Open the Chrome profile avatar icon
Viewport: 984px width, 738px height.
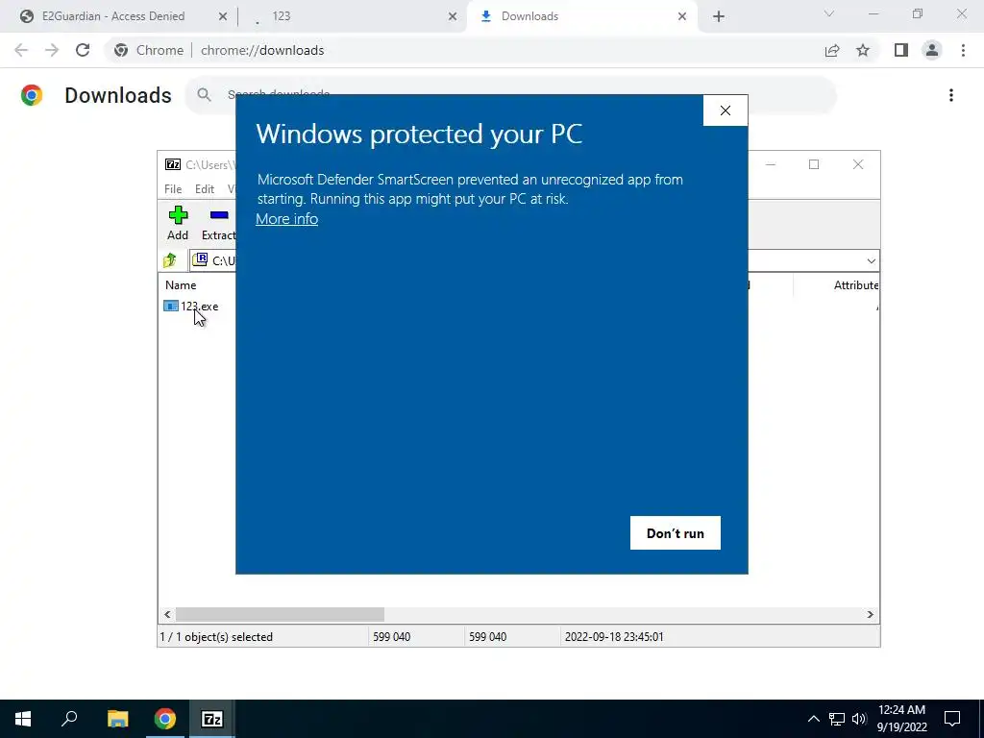coord(932,50)
